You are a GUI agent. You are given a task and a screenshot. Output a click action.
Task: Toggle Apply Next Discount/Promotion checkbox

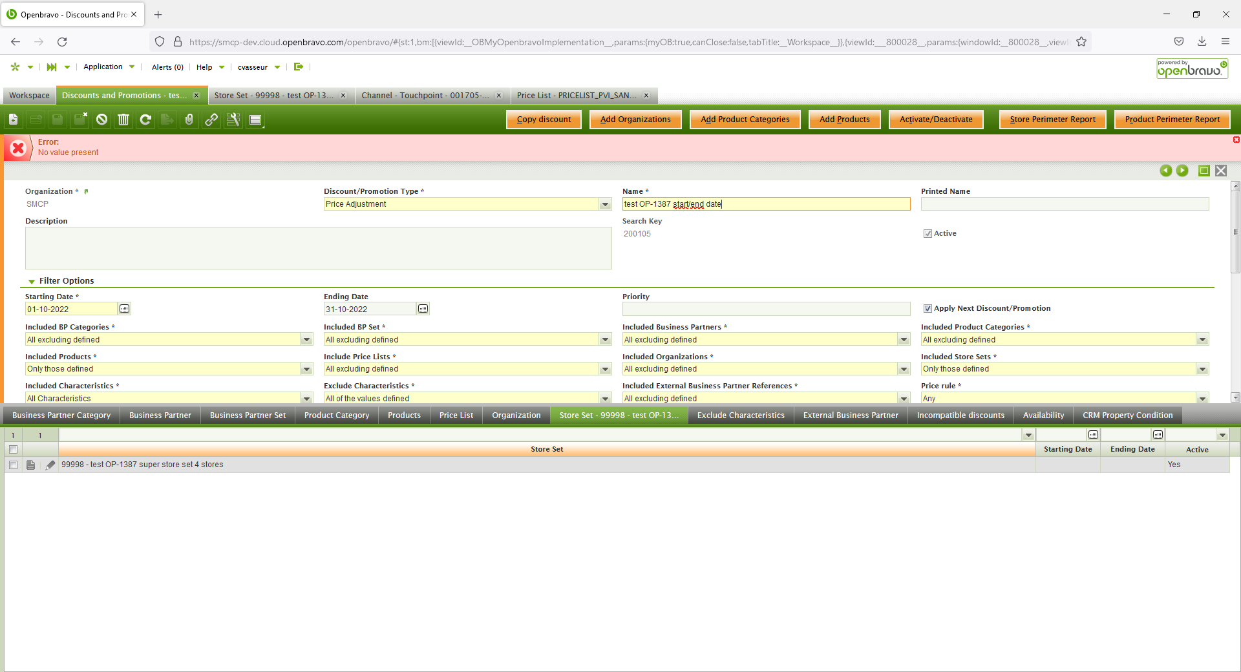tap(928, 309)
